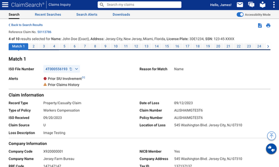
Task: Open the vertical three-dot menu
Action: coord(274,5)
